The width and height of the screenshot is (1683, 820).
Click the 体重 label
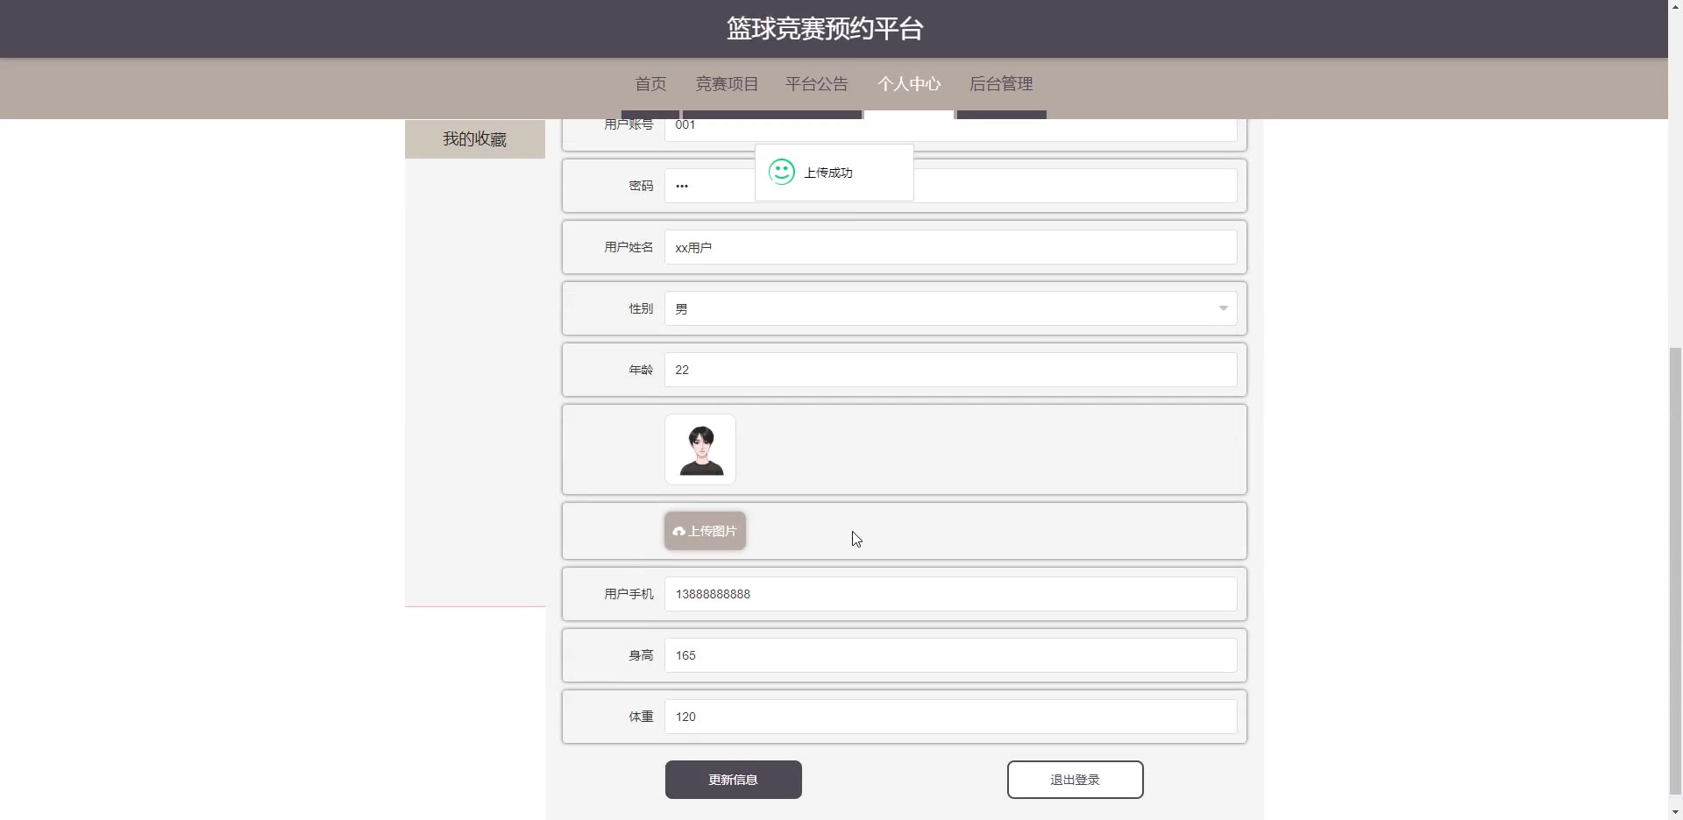pos(641,717)
